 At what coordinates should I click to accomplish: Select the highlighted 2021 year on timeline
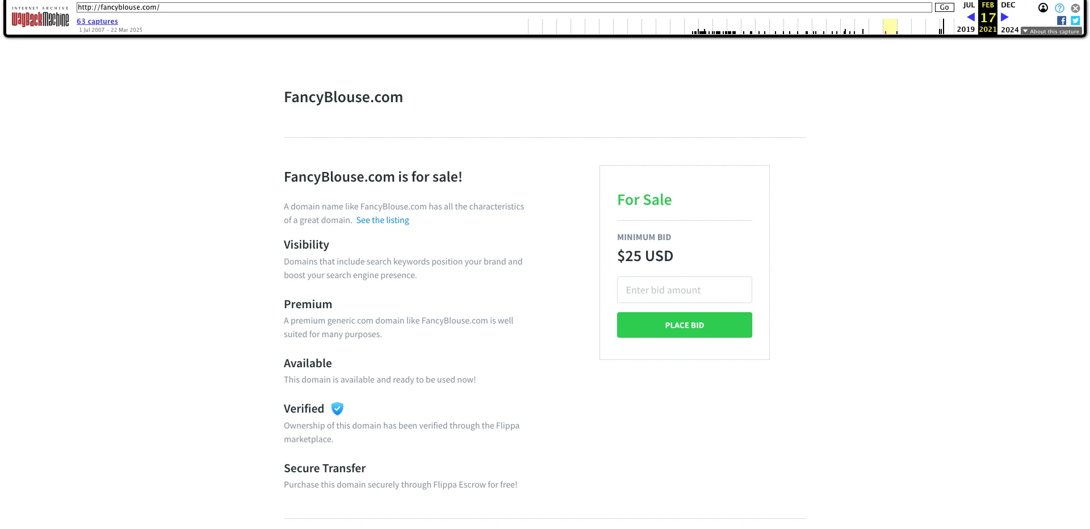pyautogui.click(x=890, y=26)
